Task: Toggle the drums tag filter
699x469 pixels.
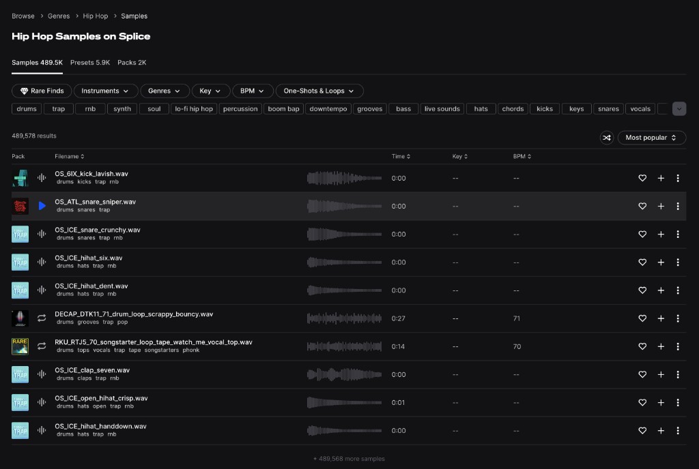Action: point(27,108)
